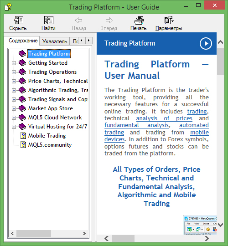Viewport: 228px width, 246px height.
Task: Expand the Algorithmic Trading tree node
Action: [x=14, y=90]
